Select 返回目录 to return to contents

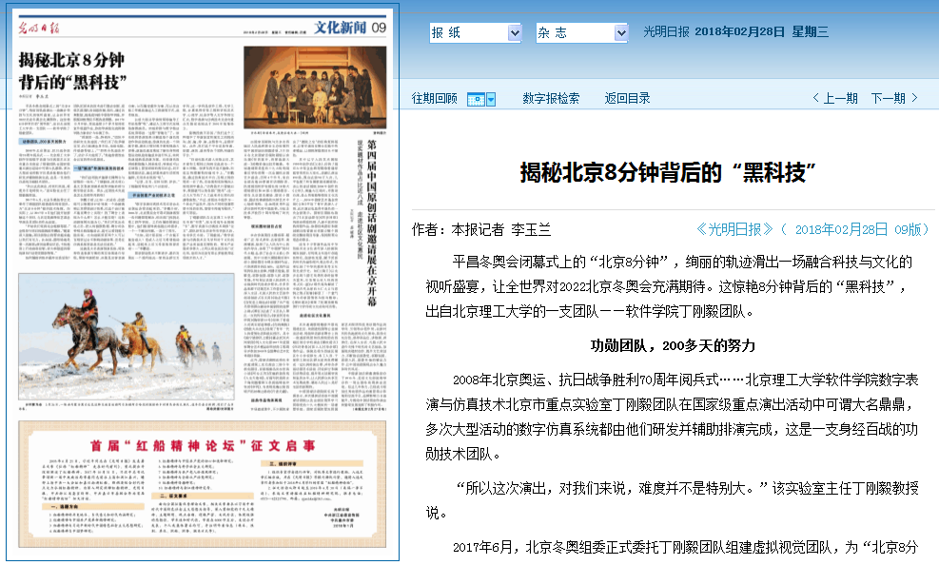[628, 98]
